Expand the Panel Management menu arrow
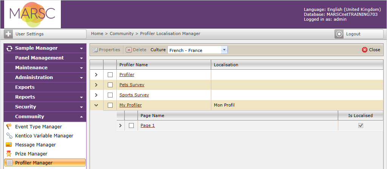 (82, 58)
